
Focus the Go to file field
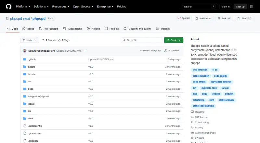(142, 40)
